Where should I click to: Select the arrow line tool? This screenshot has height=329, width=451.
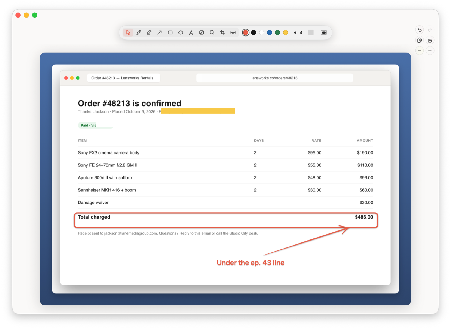tap(159, 33)
